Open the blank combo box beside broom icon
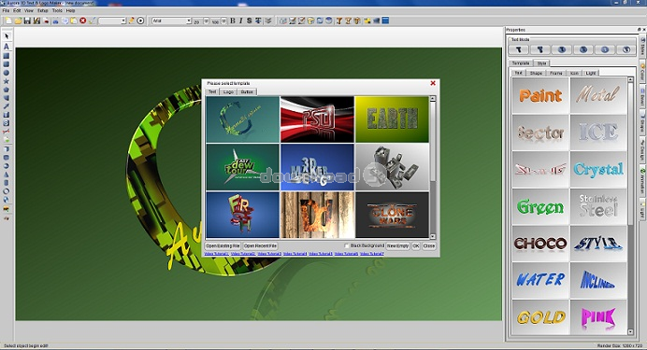The height and width of the screenshot is (350, 647). (x=112, y=21)
